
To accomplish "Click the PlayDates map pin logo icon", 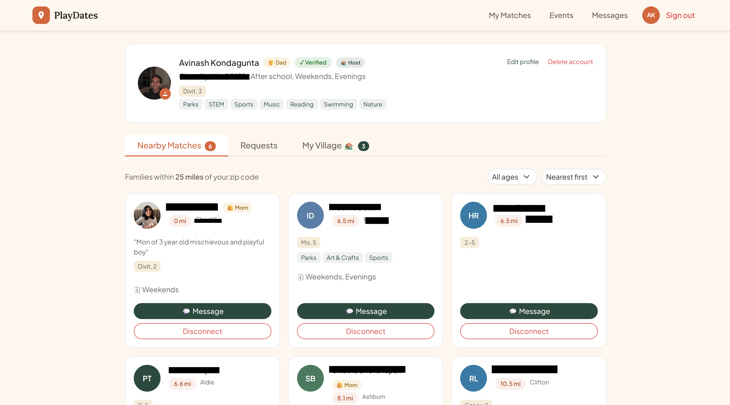I will pos(41,15).
